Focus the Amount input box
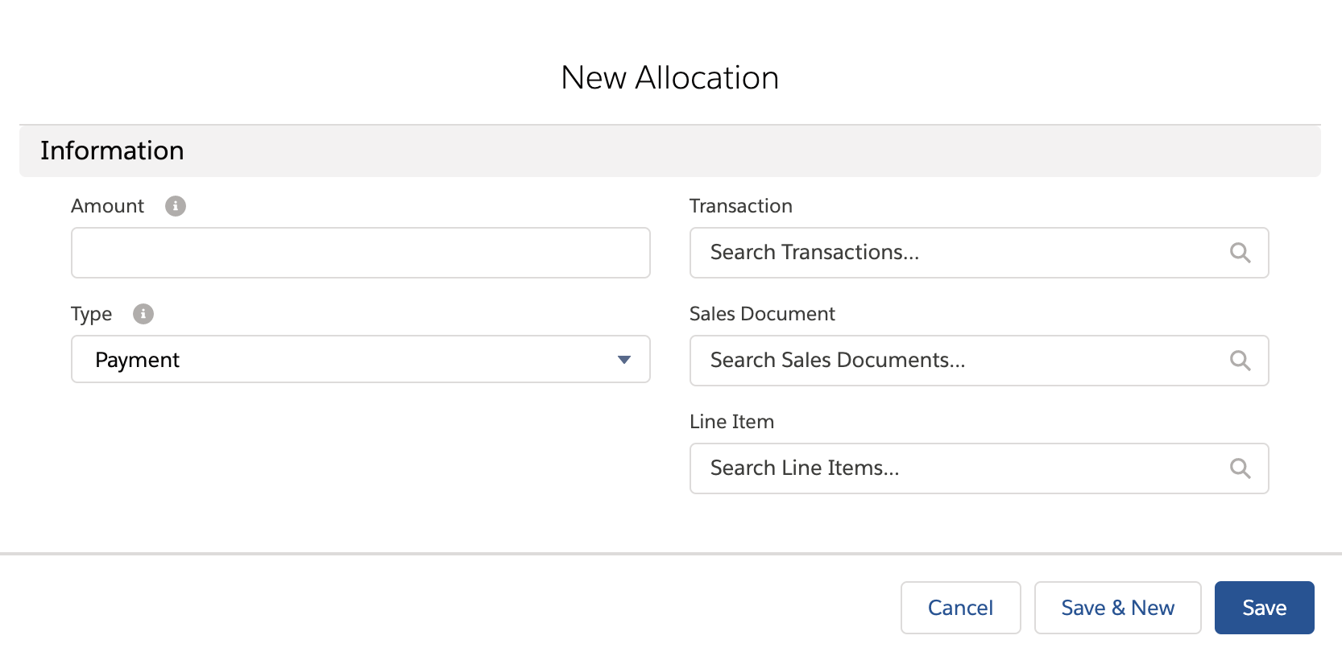 click(360, 253)
